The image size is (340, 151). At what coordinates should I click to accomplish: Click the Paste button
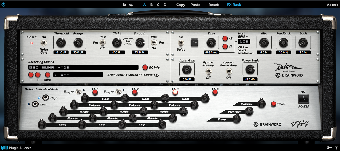click(x=195, y=5)
